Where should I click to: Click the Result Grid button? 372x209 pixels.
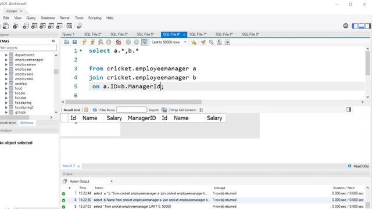click(x=72, y=110)
